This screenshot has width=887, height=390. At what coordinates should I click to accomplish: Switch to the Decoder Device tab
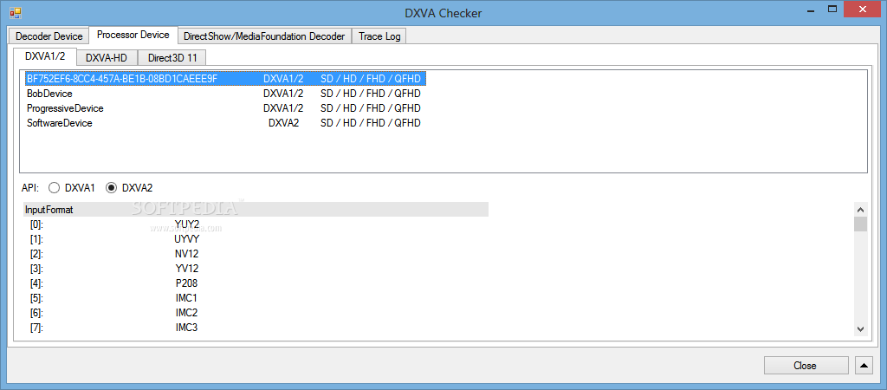coord(49,36)
